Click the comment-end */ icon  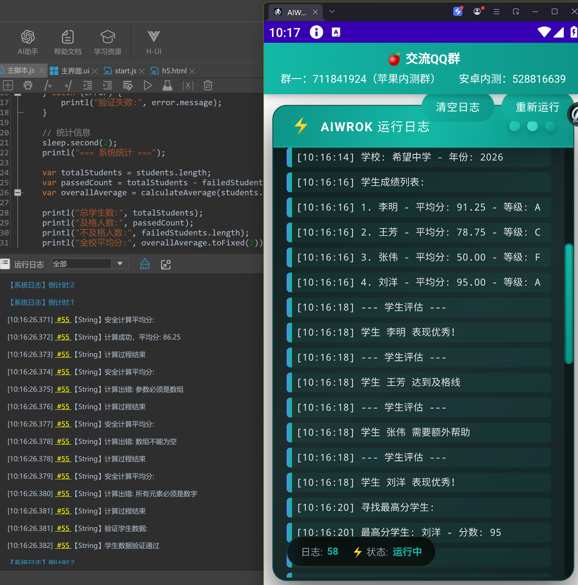pyautogui.click(x=68, y=86)
